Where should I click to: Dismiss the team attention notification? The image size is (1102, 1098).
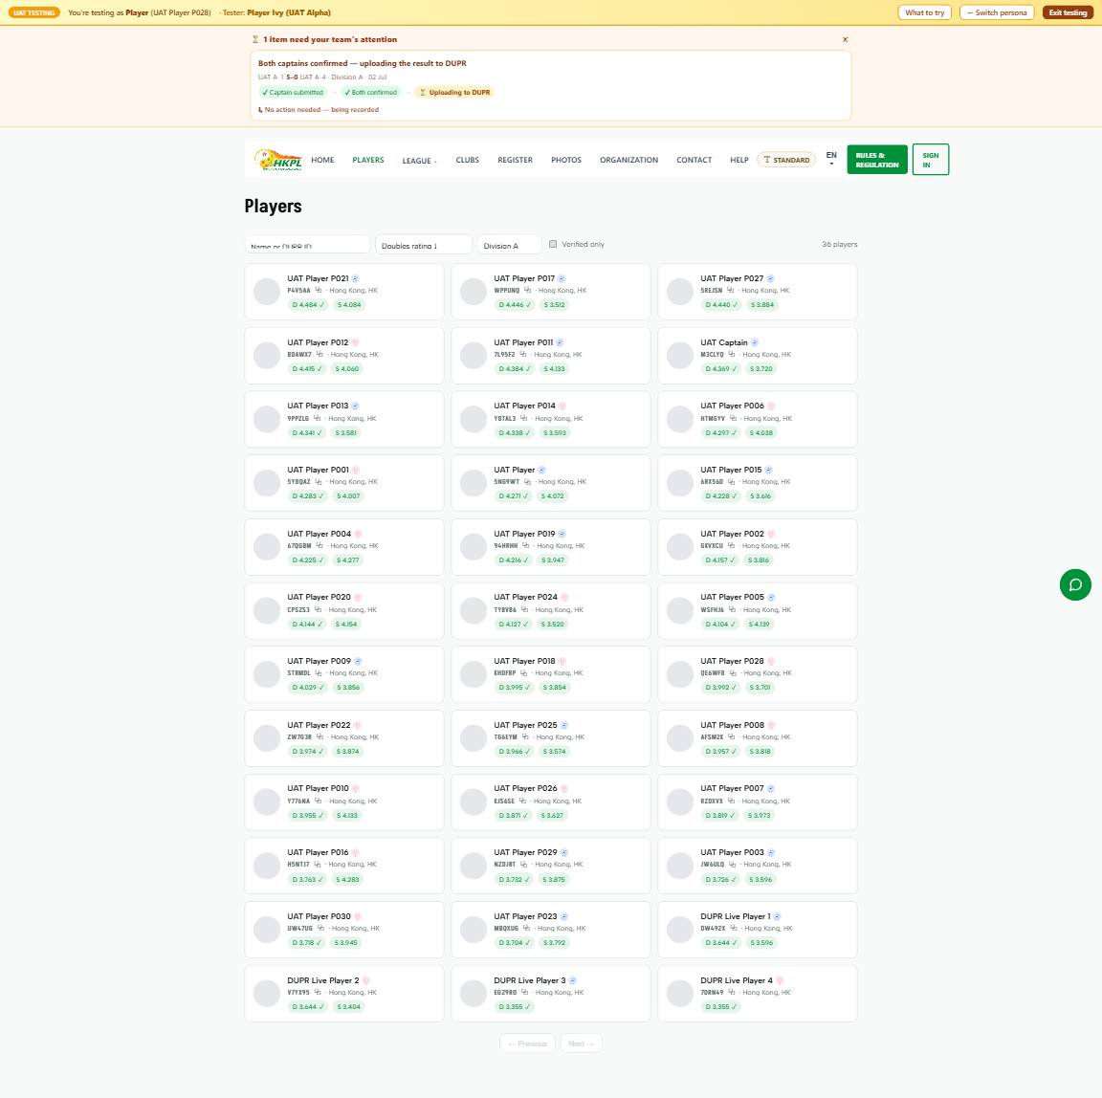pyautogui.click(x=845, y=39)
